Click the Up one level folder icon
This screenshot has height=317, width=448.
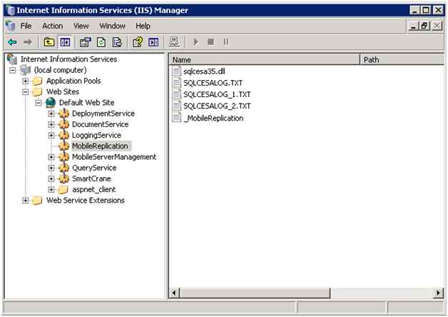coord(49,42)
